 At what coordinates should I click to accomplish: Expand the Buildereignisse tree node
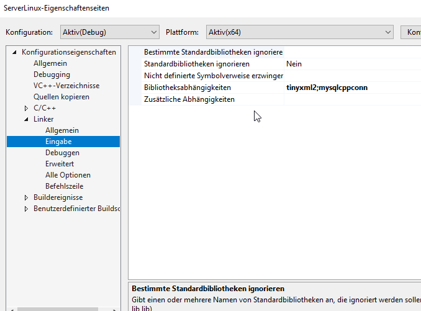pos(26,197)
